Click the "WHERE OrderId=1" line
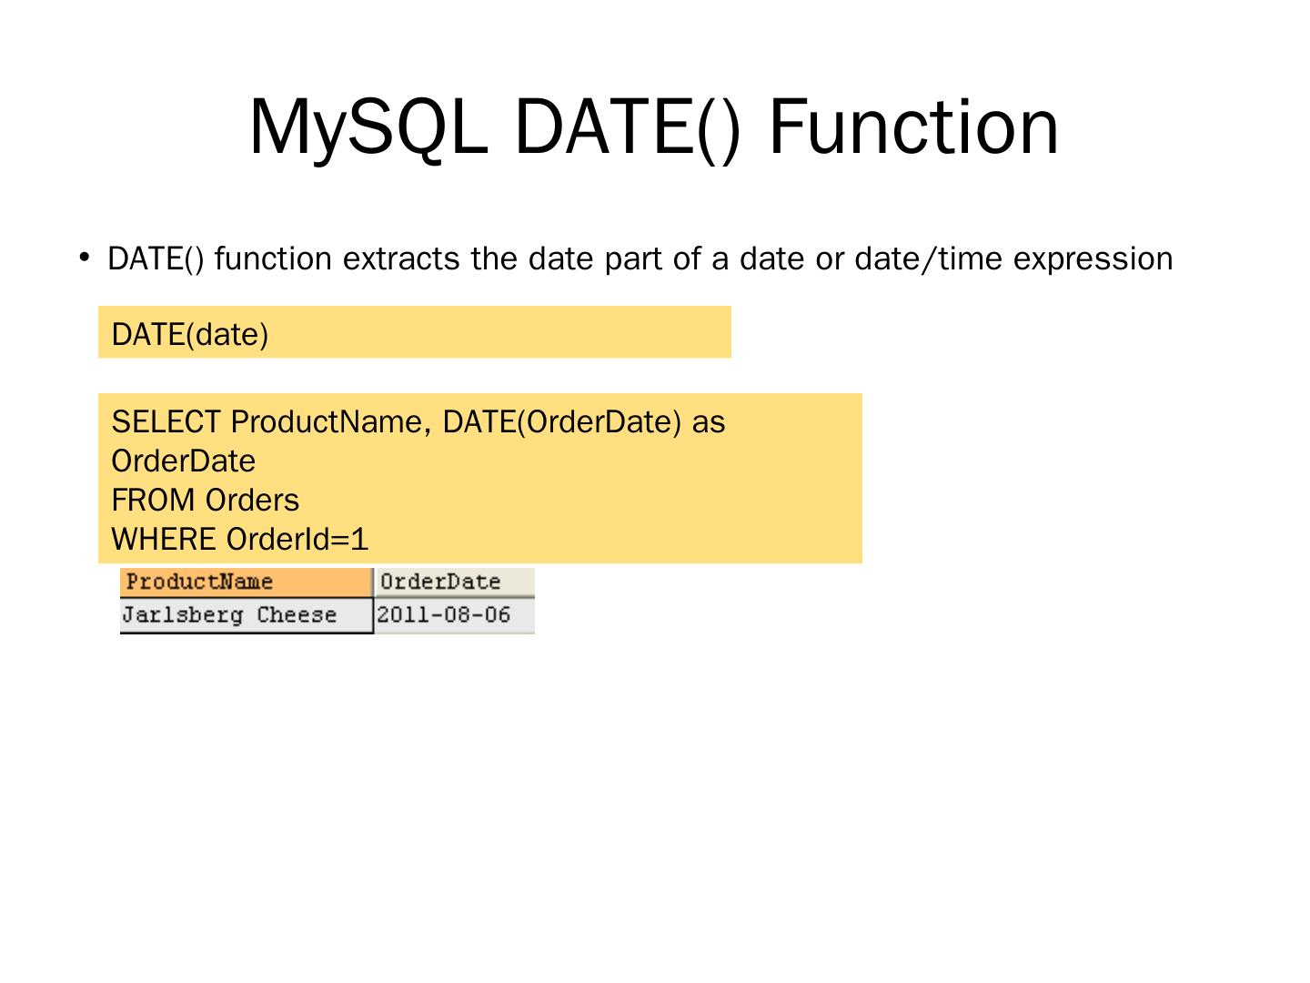Screen dimensions: 1310x983 tap(240, 540)
